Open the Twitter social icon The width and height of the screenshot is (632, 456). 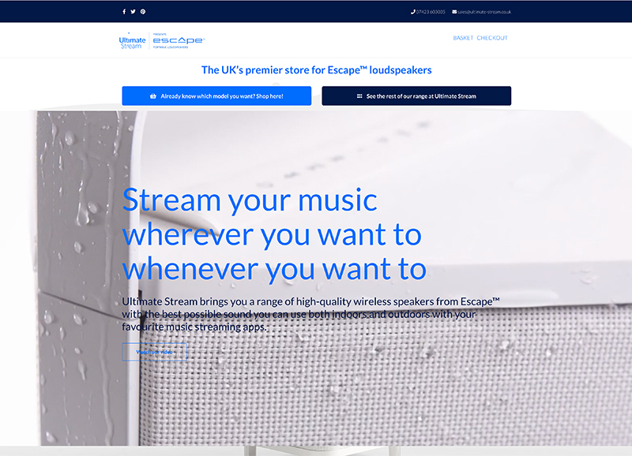[x=134, y=12]
